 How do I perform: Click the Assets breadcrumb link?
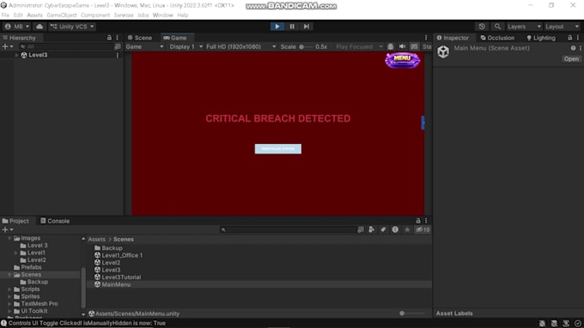97,239
